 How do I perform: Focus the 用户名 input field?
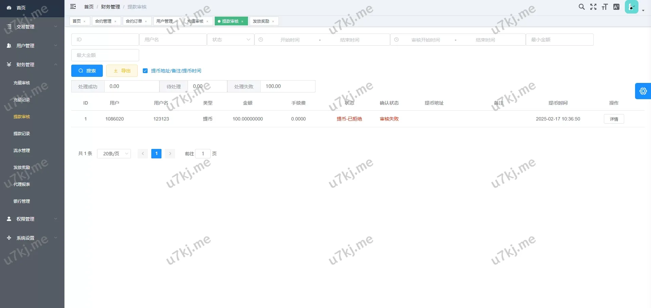coord(173,40)
